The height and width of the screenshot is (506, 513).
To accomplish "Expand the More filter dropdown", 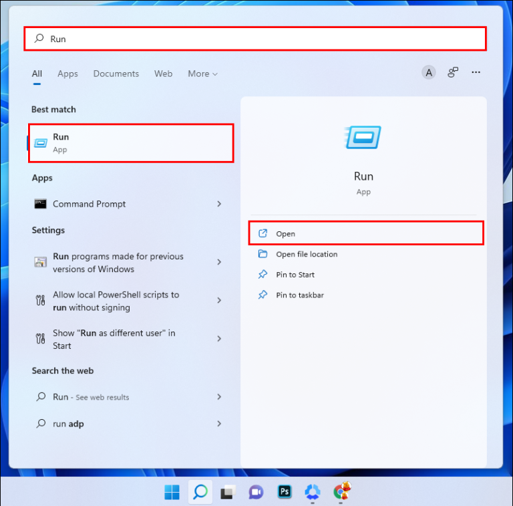I will tap(202, 74).
